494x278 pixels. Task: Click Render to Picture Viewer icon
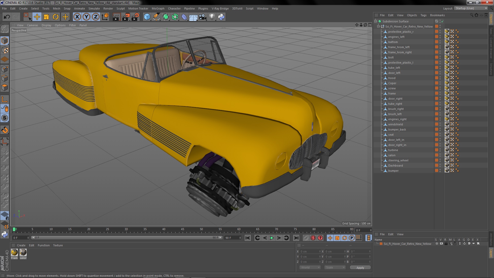click(126, 17)
